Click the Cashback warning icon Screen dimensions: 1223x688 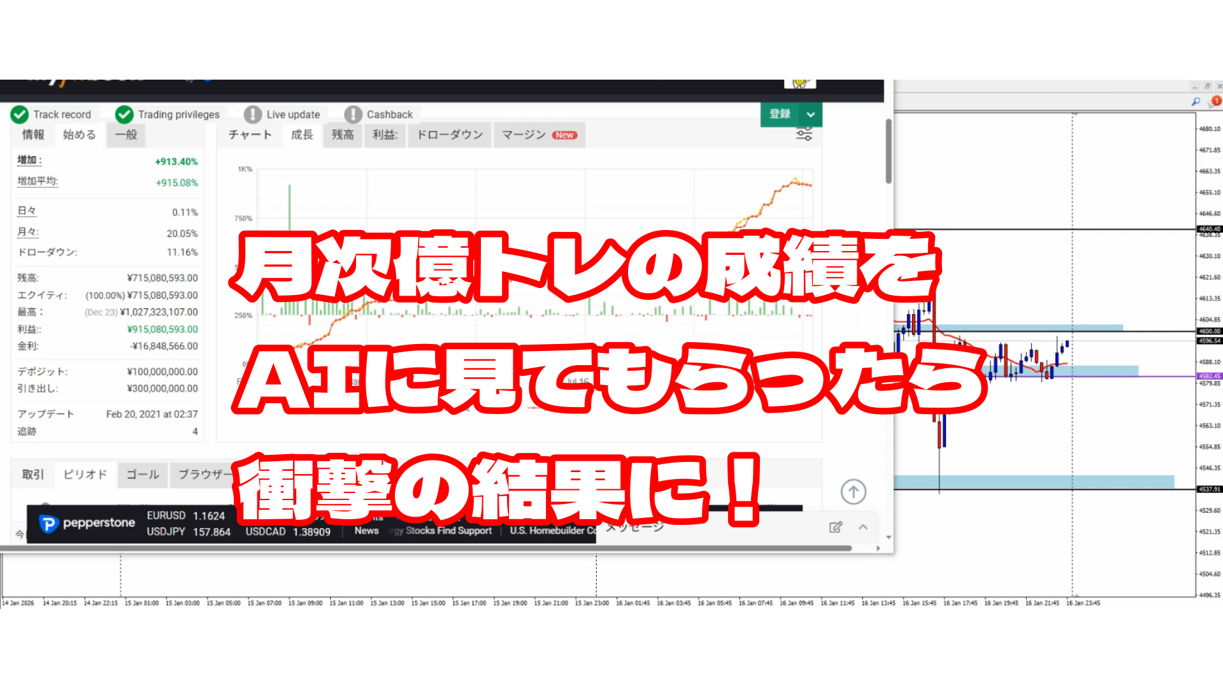coord(353,115)
